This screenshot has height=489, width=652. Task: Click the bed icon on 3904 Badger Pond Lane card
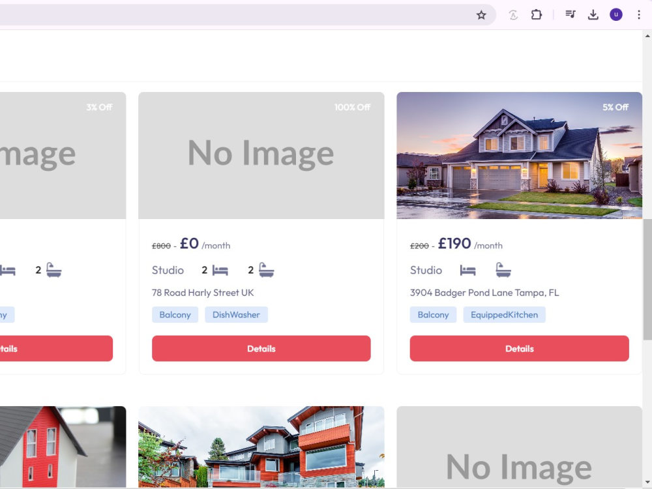pyautogui.click(x=467, y=271)
